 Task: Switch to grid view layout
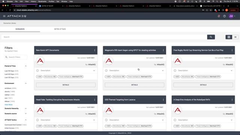tap(229, 37)
